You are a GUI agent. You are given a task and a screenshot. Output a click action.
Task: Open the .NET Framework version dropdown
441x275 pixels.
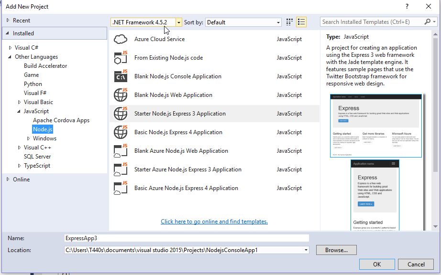point(179,21)
